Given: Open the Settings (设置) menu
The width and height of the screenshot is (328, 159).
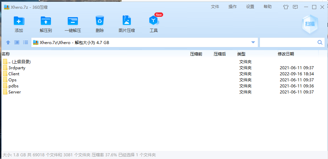Looking at the screenshot, I should [250, 7].
